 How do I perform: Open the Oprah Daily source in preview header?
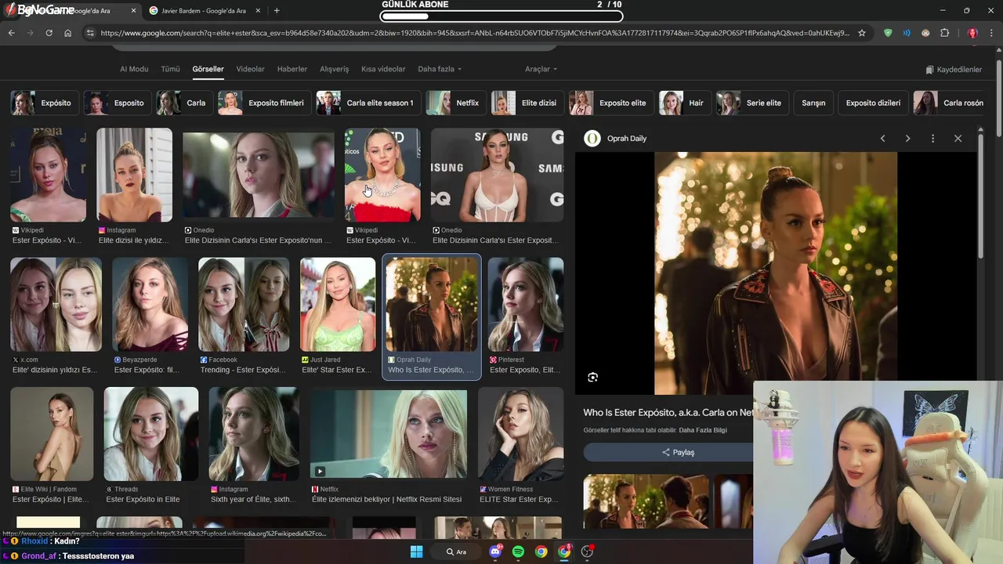point(617,139)
